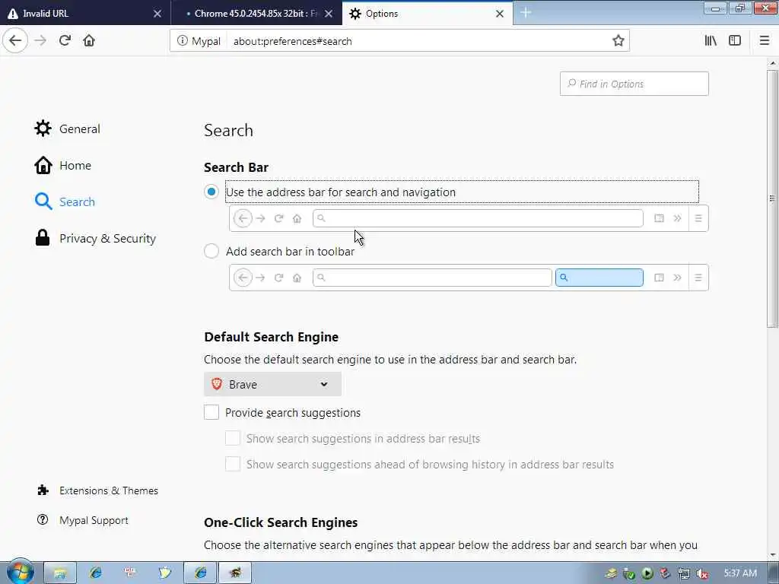779x584 pixels.
Task: Click the puzzle piece Extensions icon
Action: [x=43, y=490]
